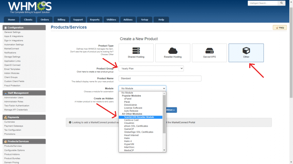The height and width of the screenshot is (164, 293).
Task: Select 5centsCDN Reseller Module option
Action: tap(140, 117)
